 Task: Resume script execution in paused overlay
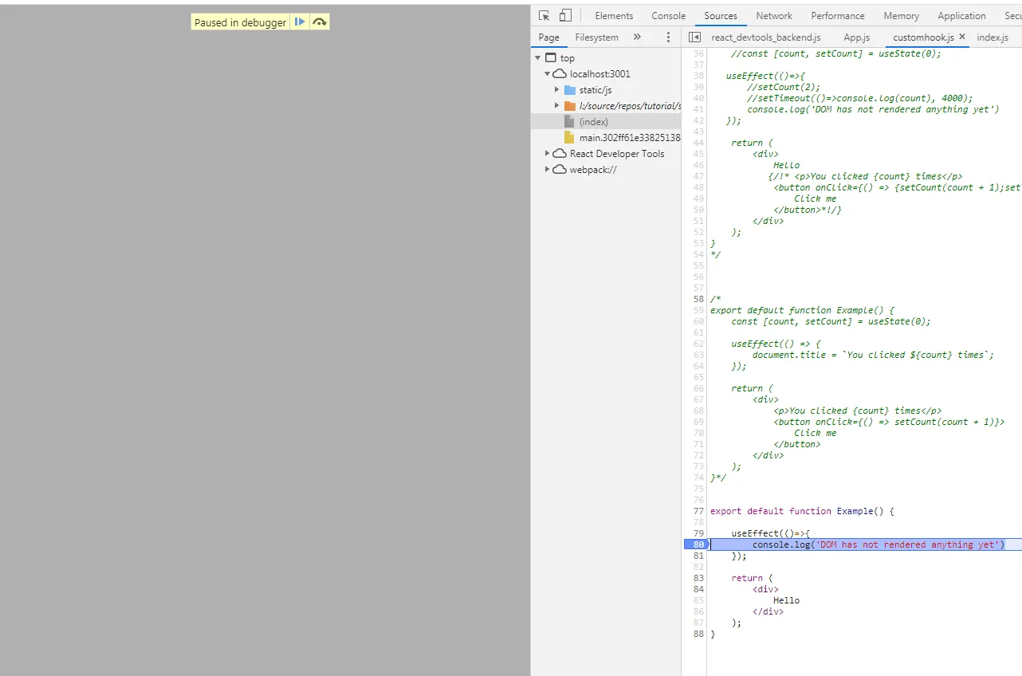tap(300, 22)
